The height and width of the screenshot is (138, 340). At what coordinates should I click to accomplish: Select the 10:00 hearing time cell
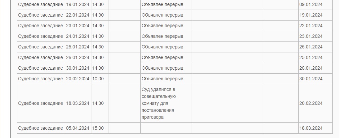pos(98,79)
